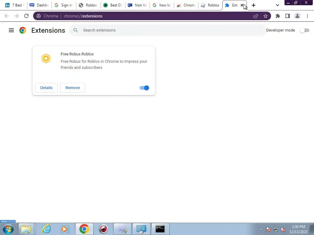Screen dimensions: 314x235
Task: Open the profile avatar menu
Action: pos(297,16)
